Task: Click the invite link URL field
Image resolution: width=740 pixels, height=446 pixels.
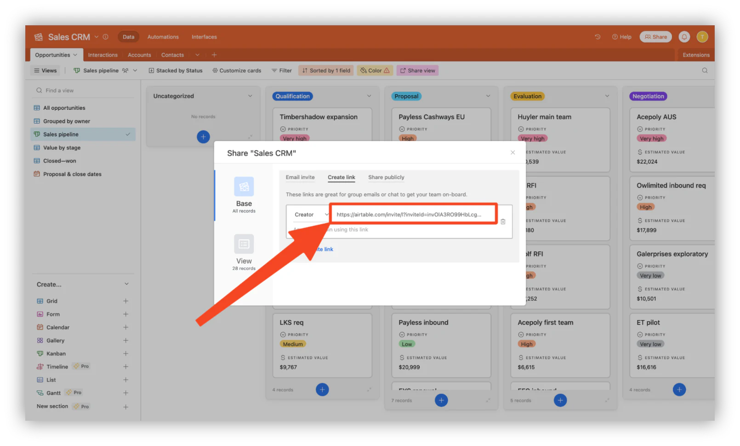Action: [414, 215]
